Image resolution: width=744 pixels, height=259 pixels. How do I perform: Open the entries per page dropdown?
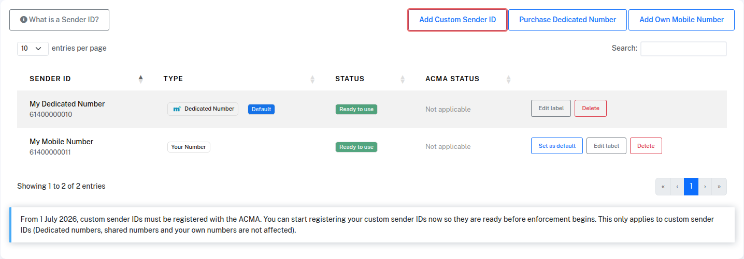point(33,49)
